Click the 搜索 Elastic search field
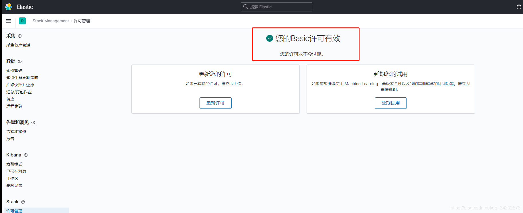Screen dimensions: 523x213 pos(277,7)
